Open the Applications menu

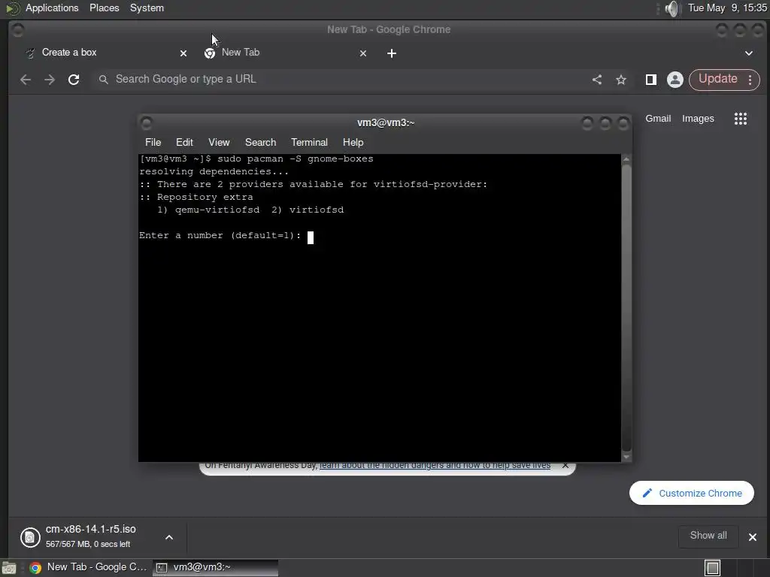click(x=52, y=8)
